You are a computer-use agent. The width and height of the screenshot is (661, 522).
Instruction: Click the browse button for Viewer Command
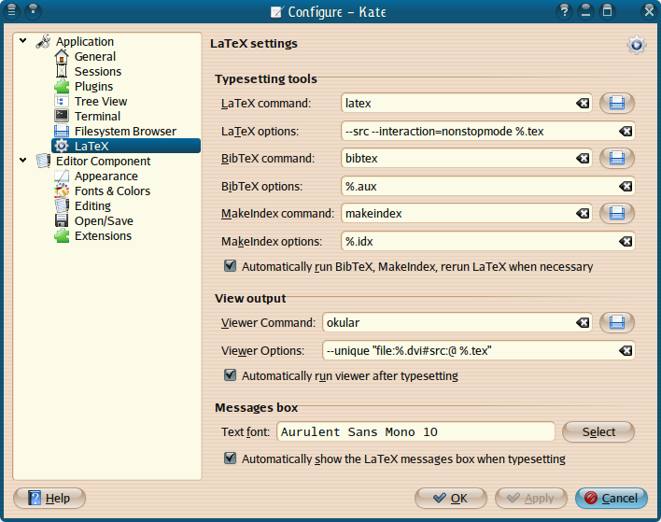tap(617, 323)
